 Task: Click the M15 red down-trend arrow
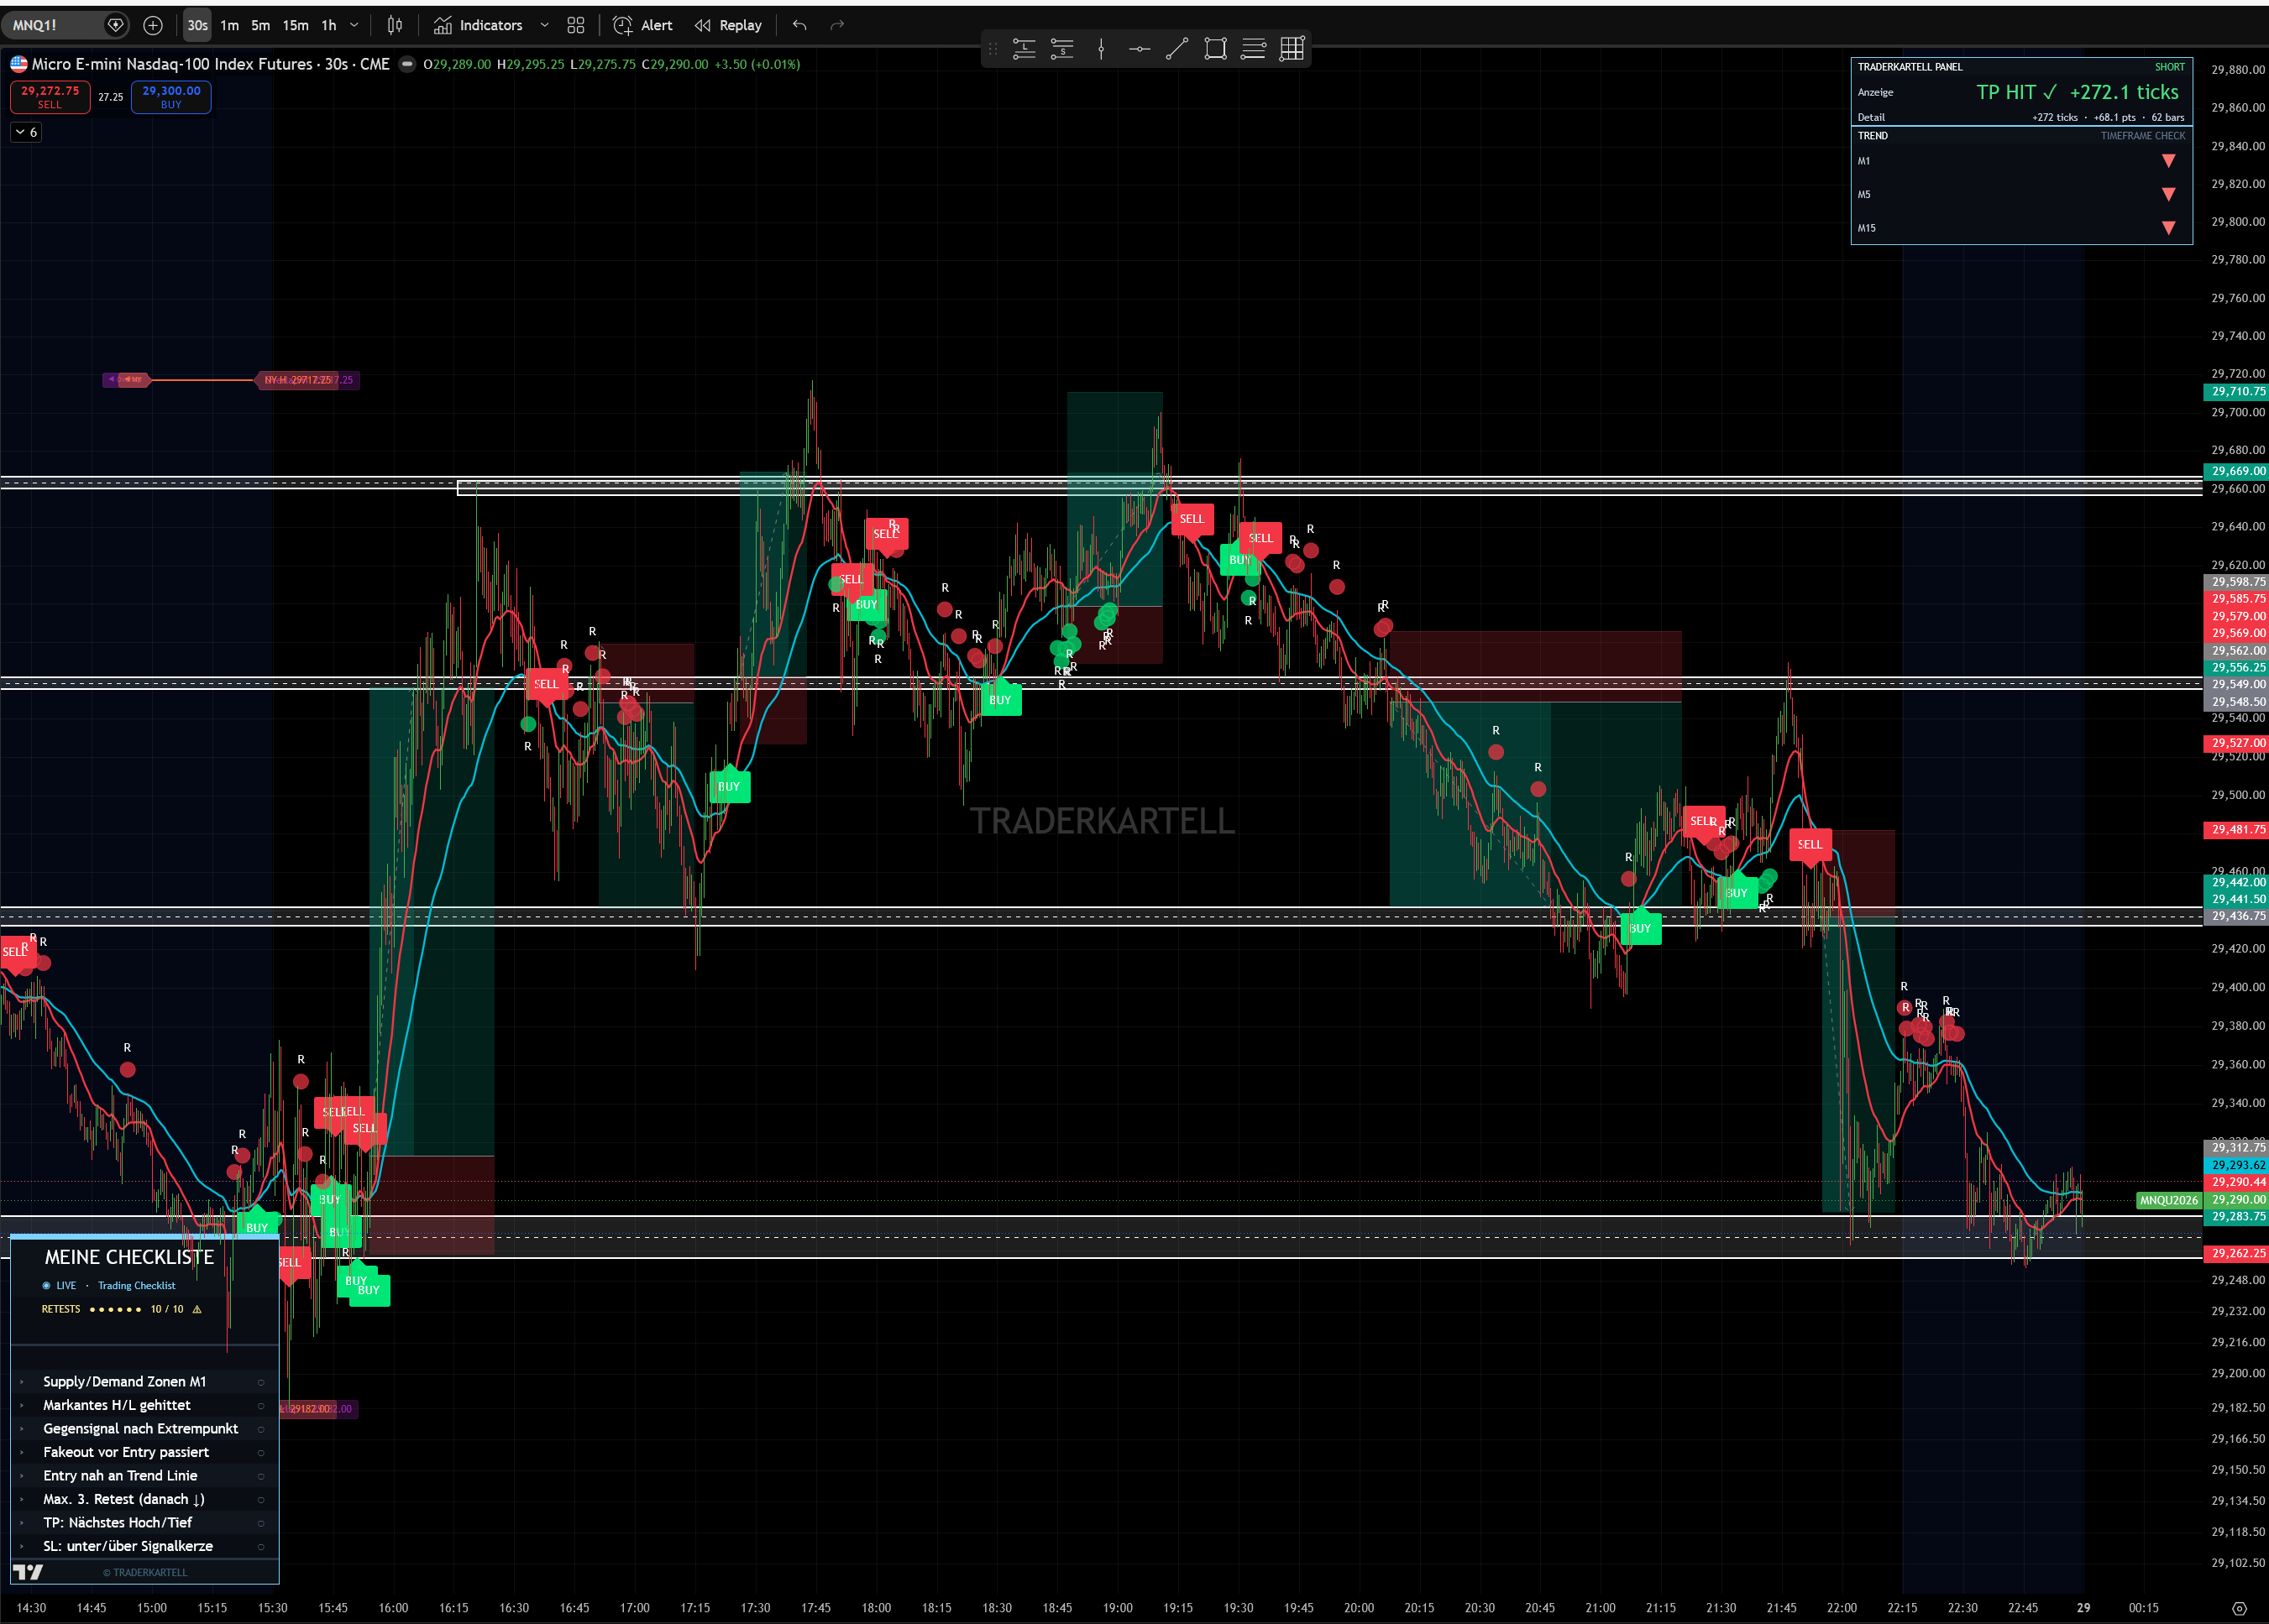click(2168, 228)
